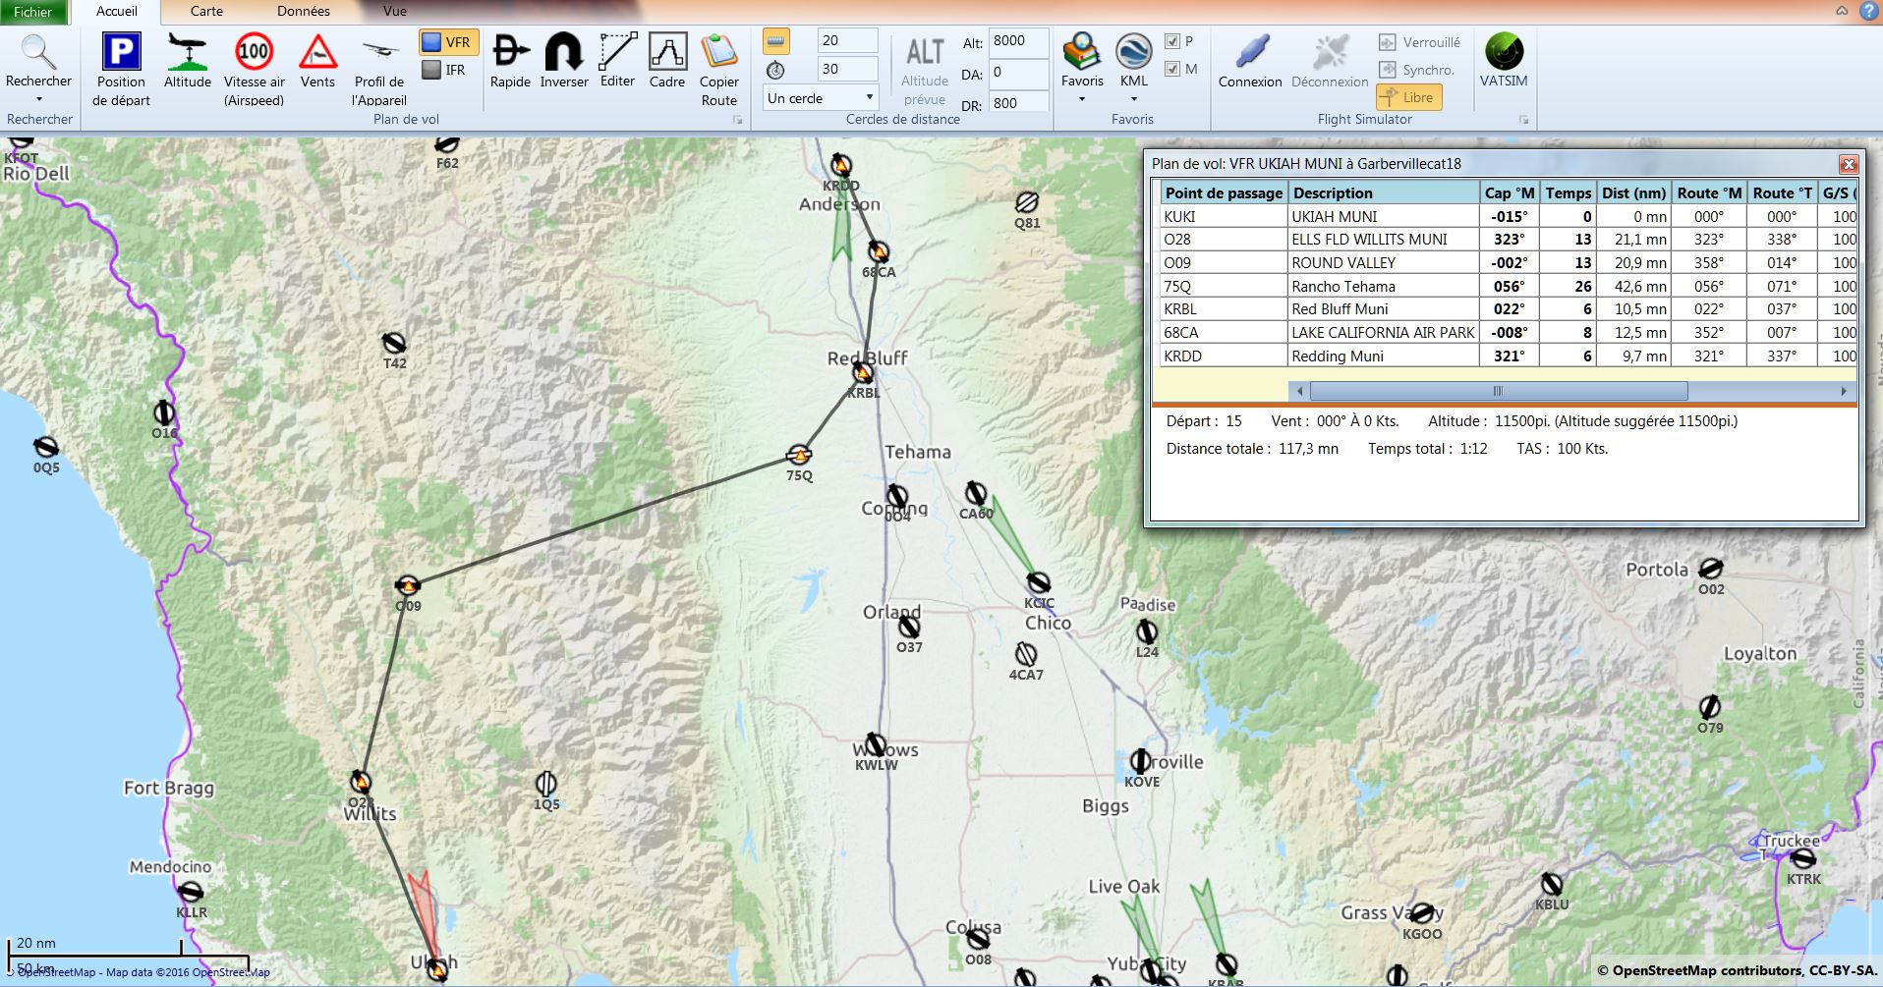The height and width of the screenshot is (987, 1883).
Task: Expand the KML dropdown arrow
Action: [1134, 99]
